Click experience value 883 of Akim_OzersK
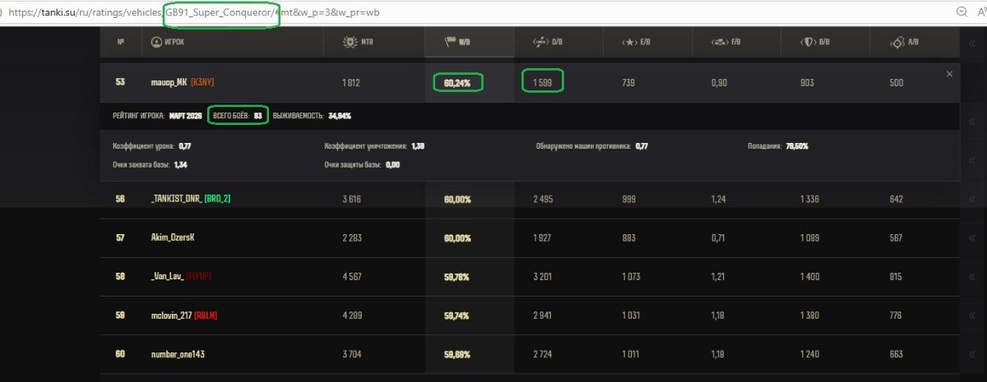The height and width of the screenshot is (382, 987). coord(630,238)
